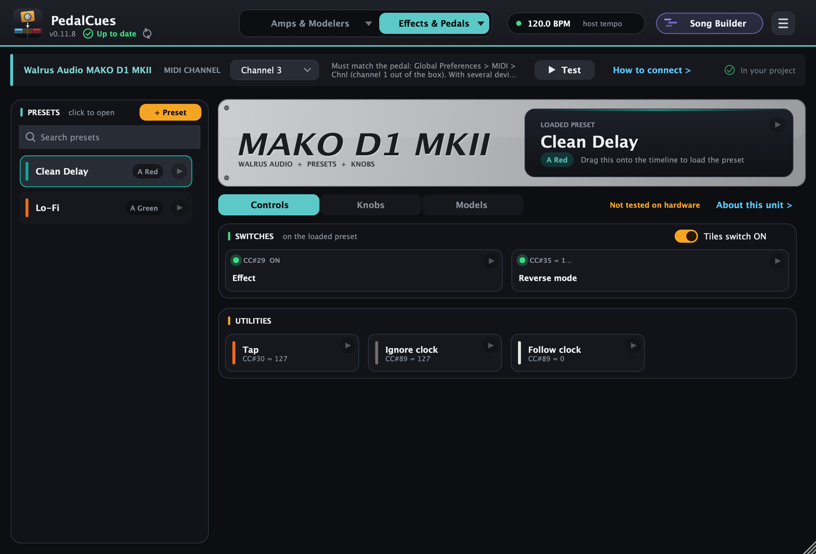Open the MIDI Channel 3 dropdown
This screenshot has height=554, width=816.
[274, 70]
